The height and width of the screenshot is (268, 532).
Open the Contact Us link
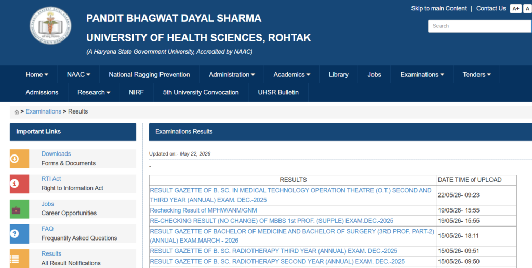point(491,8)
